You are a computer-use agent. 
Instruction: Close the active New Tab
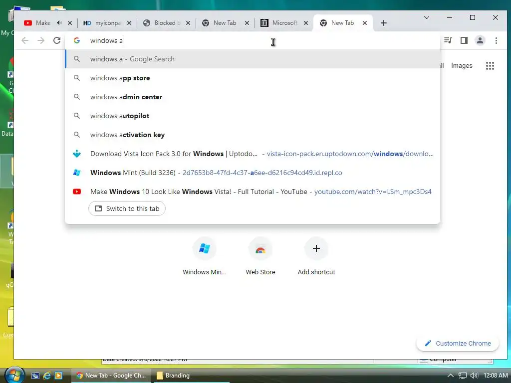click(365, 23)
